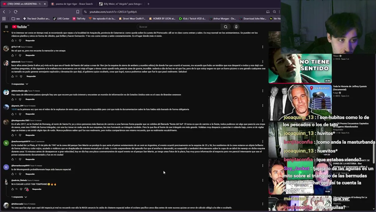
Task: Go back with the browser back arrow
Action: pyautogui.click(x=4, y=12)
